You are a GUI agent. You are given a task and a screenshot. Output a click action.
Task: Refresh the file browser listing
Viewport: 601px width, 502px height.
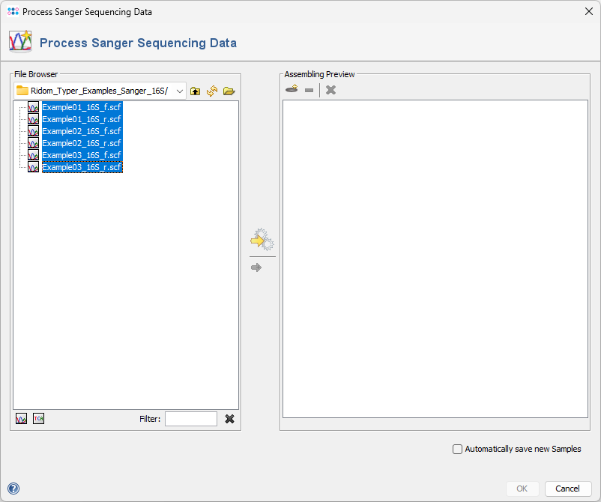[211, 91]
